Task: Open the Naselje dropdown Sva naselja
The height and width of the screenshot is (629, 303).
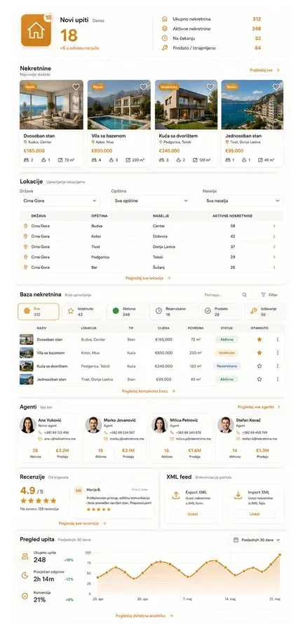Action: (243, 201)
